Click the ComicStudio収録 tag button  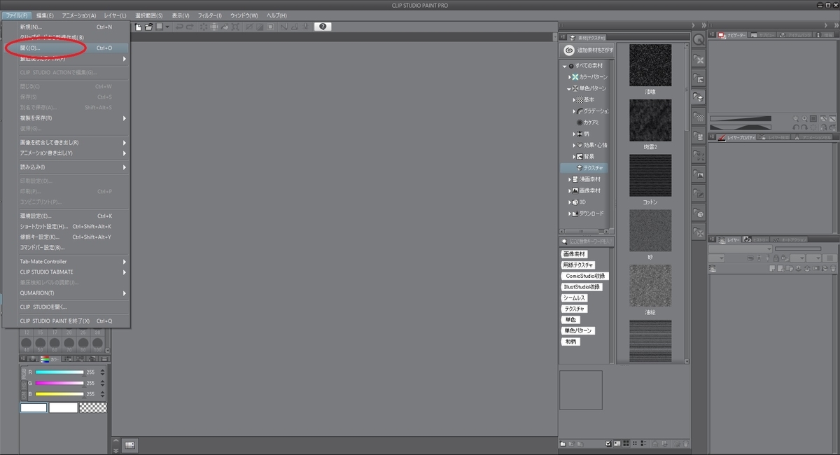(x=585, y=276)
